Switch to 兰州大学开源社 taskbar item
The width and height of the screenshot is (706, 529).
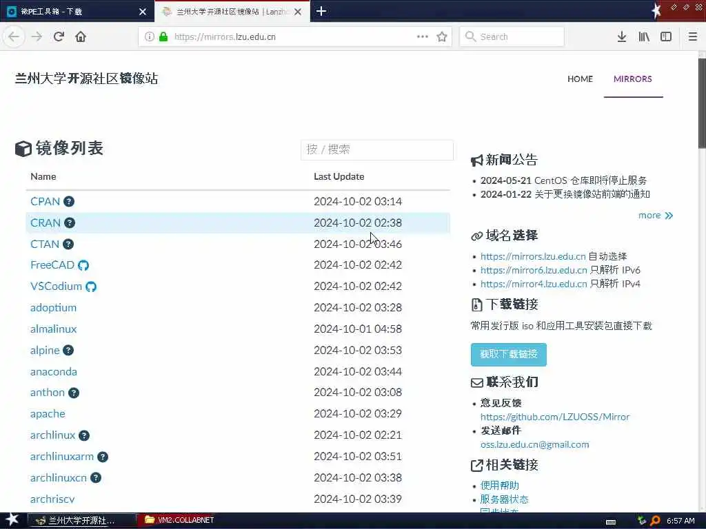81,521
